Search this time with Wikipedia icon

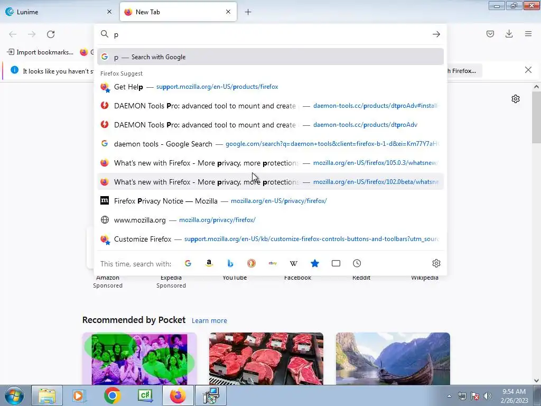click(294, 263)
